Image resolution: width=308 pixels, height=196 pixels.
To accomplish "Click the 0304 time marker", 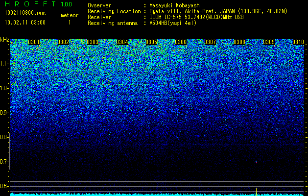I will 122,42.
